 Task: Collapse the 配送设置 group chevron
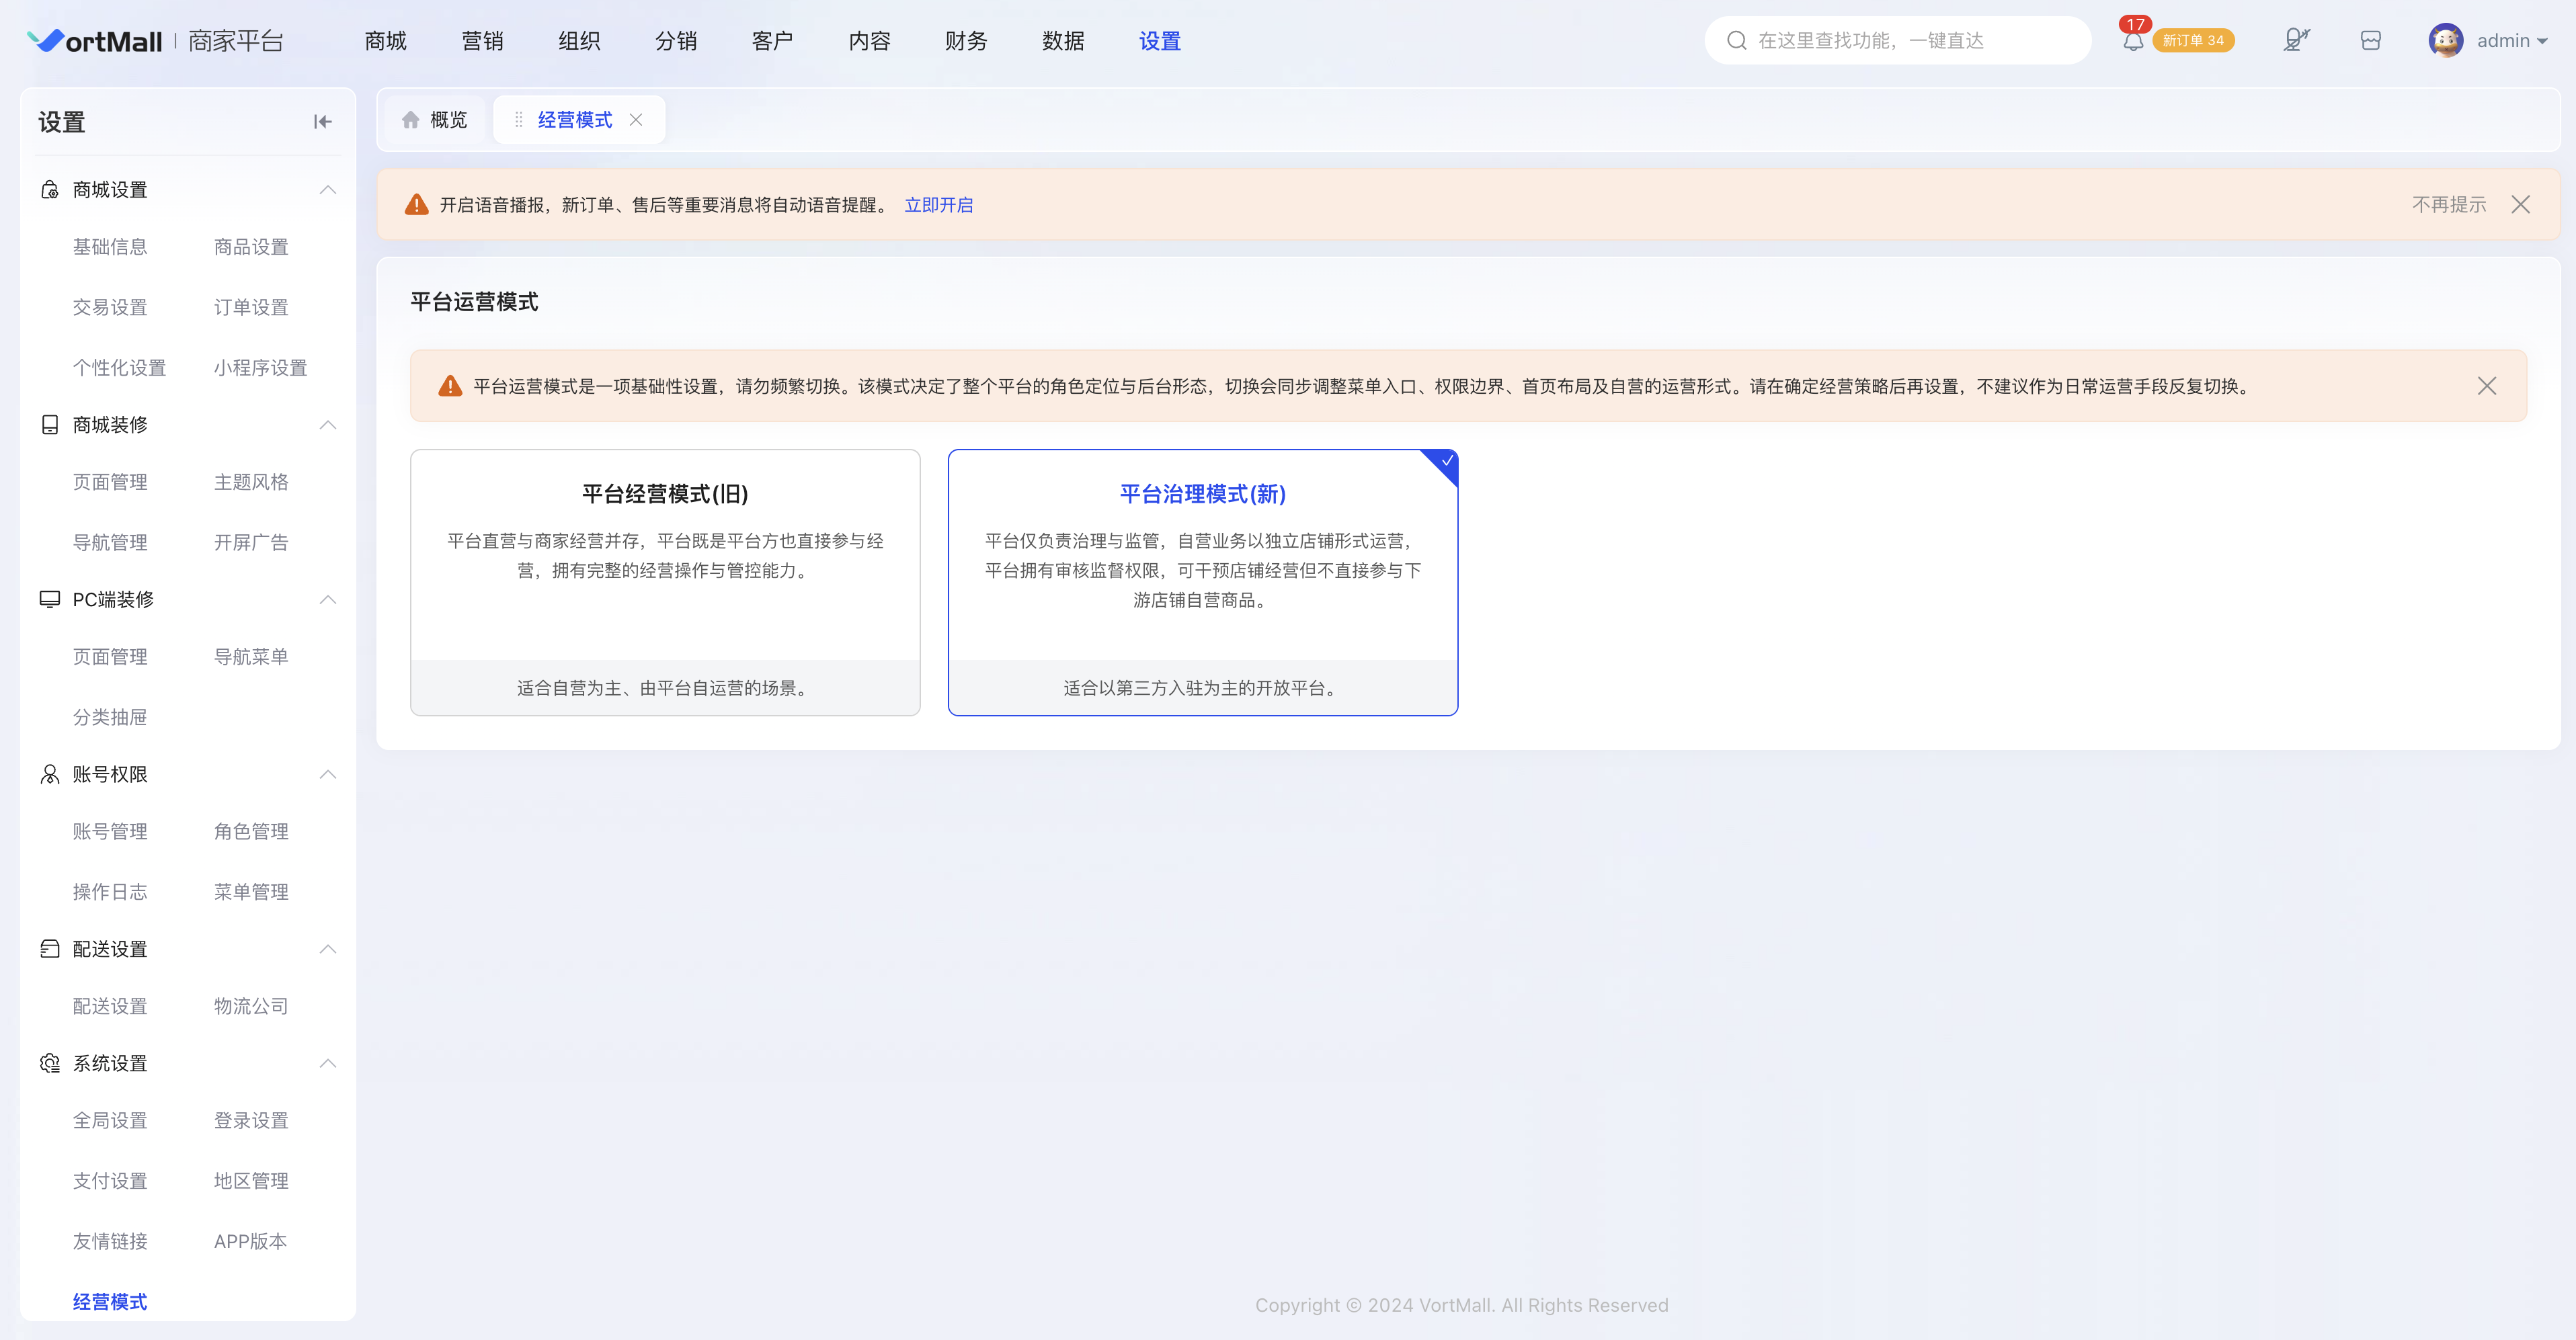tap(327, 949)
